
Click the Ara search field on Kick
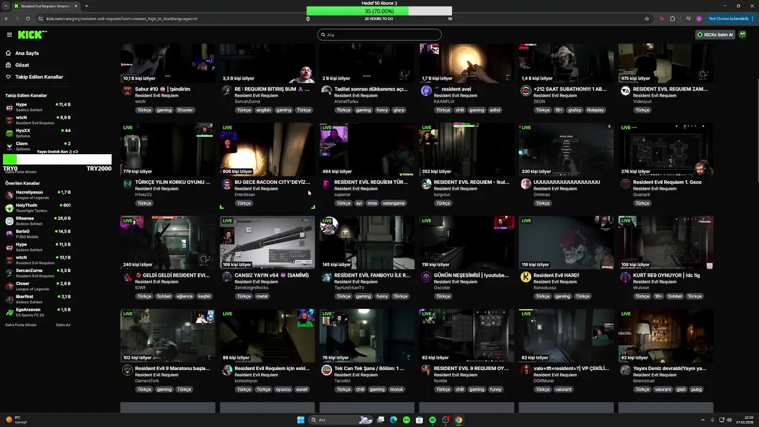tap(379, 35)
